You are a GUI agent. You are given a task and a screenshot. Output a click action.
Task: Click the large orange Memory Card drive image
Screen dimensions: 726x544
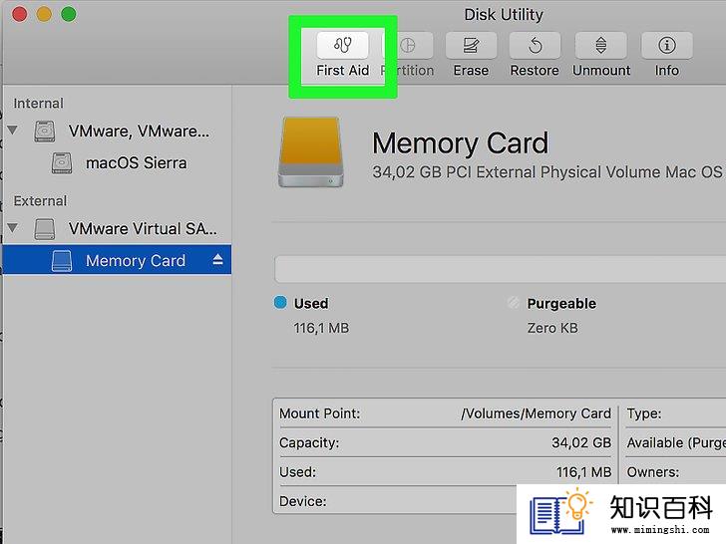[x=311, y=152]
